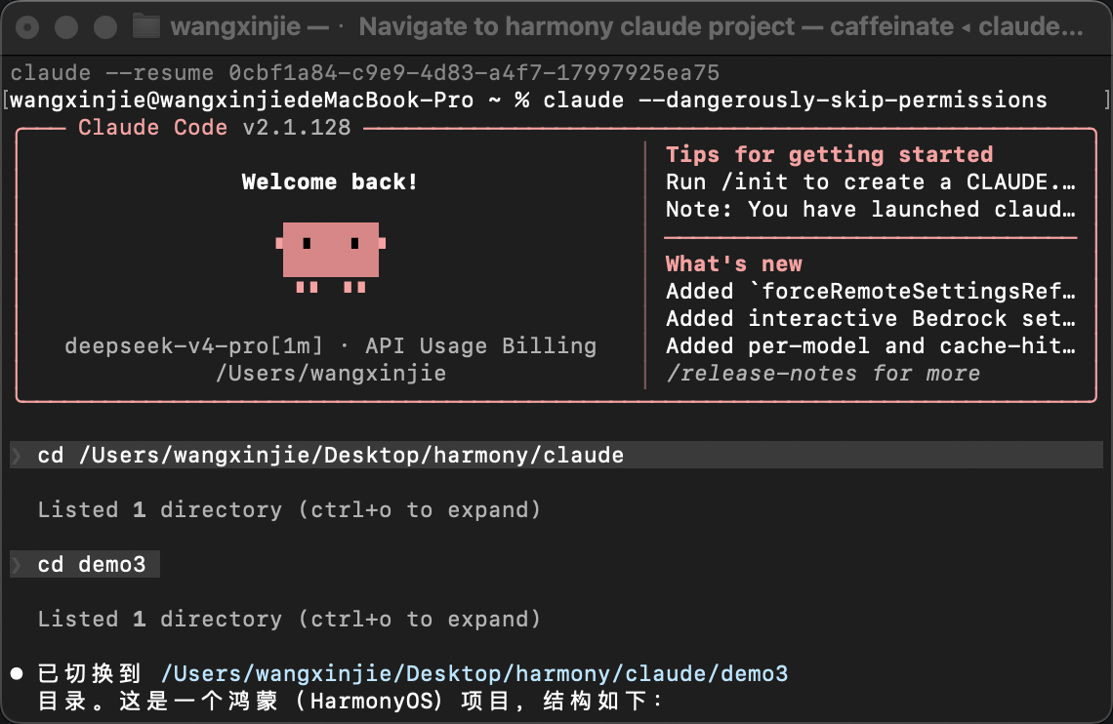Click the "What's new" heading
The image size is (1113, 724).
(734, 263)
